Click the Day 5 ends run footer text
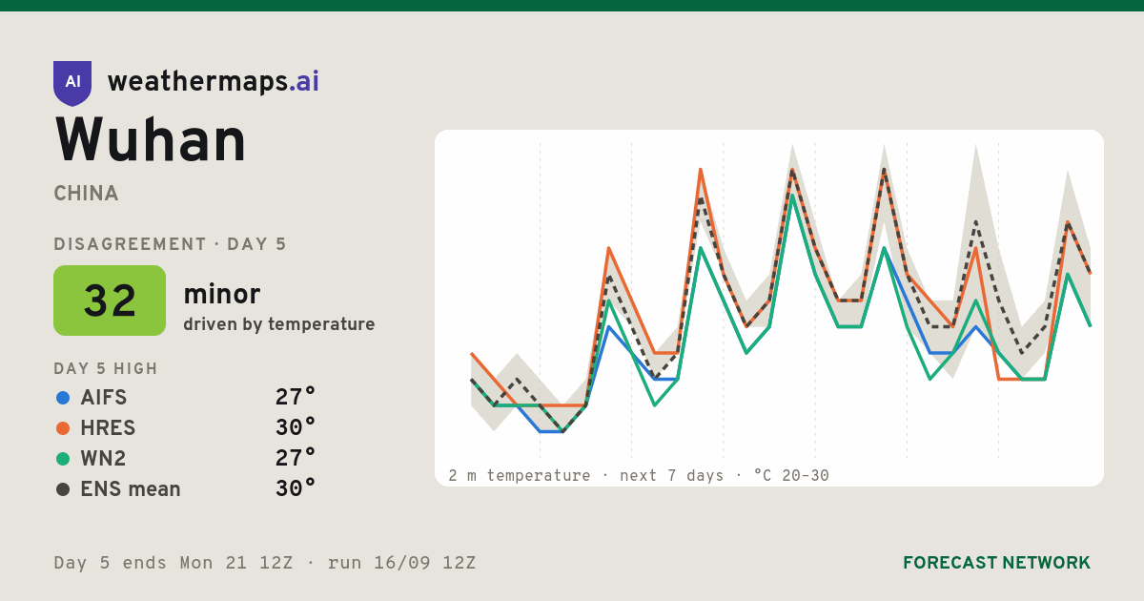 point(265,563)
